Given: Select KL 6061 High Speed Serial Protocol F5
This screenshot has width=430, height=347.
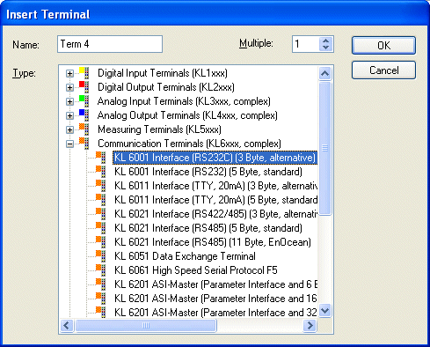Looking at the screenshot, I should 196,270.
